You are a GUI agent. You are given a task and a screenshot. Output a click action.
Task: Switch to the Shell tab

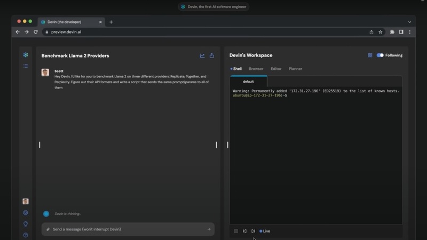(236, 69)
